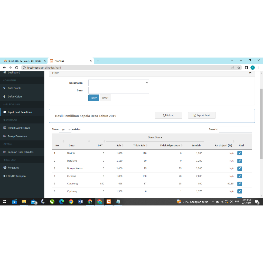The width and height of the screenshot is (263, 263).
Task: Bookmark this page with the star icon
Action: click(239, 68)
